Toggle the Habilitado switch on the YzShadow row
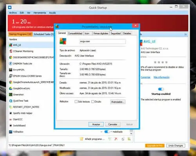Viewport: 196px width, 156px height. coord(107,132)
